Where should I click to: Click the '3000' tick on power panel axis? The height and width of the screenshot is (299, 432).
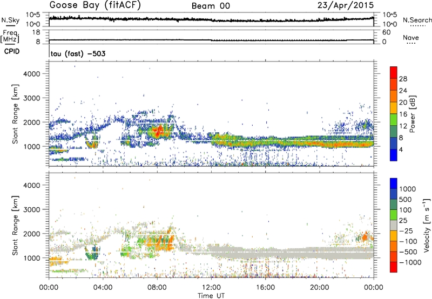32,98
